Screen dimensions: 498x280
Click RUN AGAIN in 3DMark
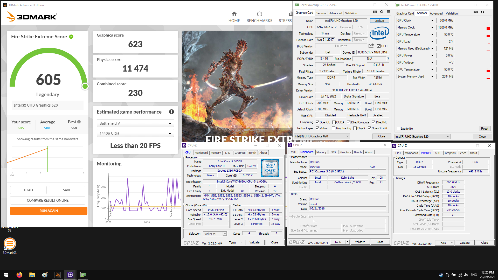[x=49, y=211]
